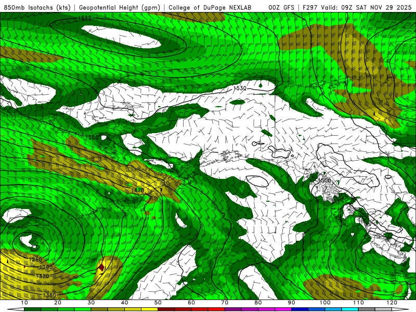Select the 1410 height contour label
The height and width of the screenshot is (312, 416).
tap(138, 190)
